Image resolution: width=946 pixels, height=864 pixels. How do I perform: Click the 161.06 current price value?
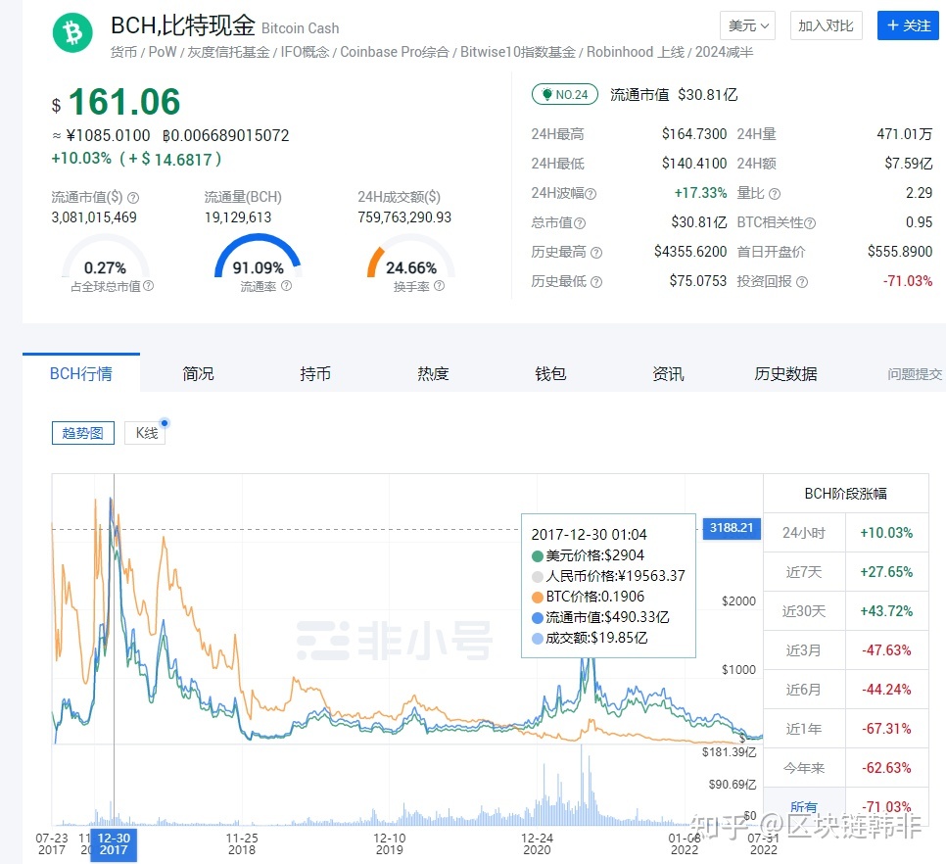[124, 101]
